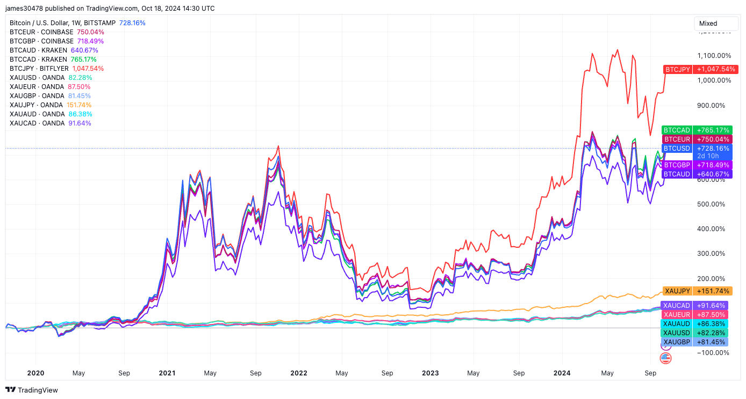Select the XAUJPY · OANDA legend row
Image resolution: width=746 pixels, height=399 pixels.
click(x=51, y=105)
